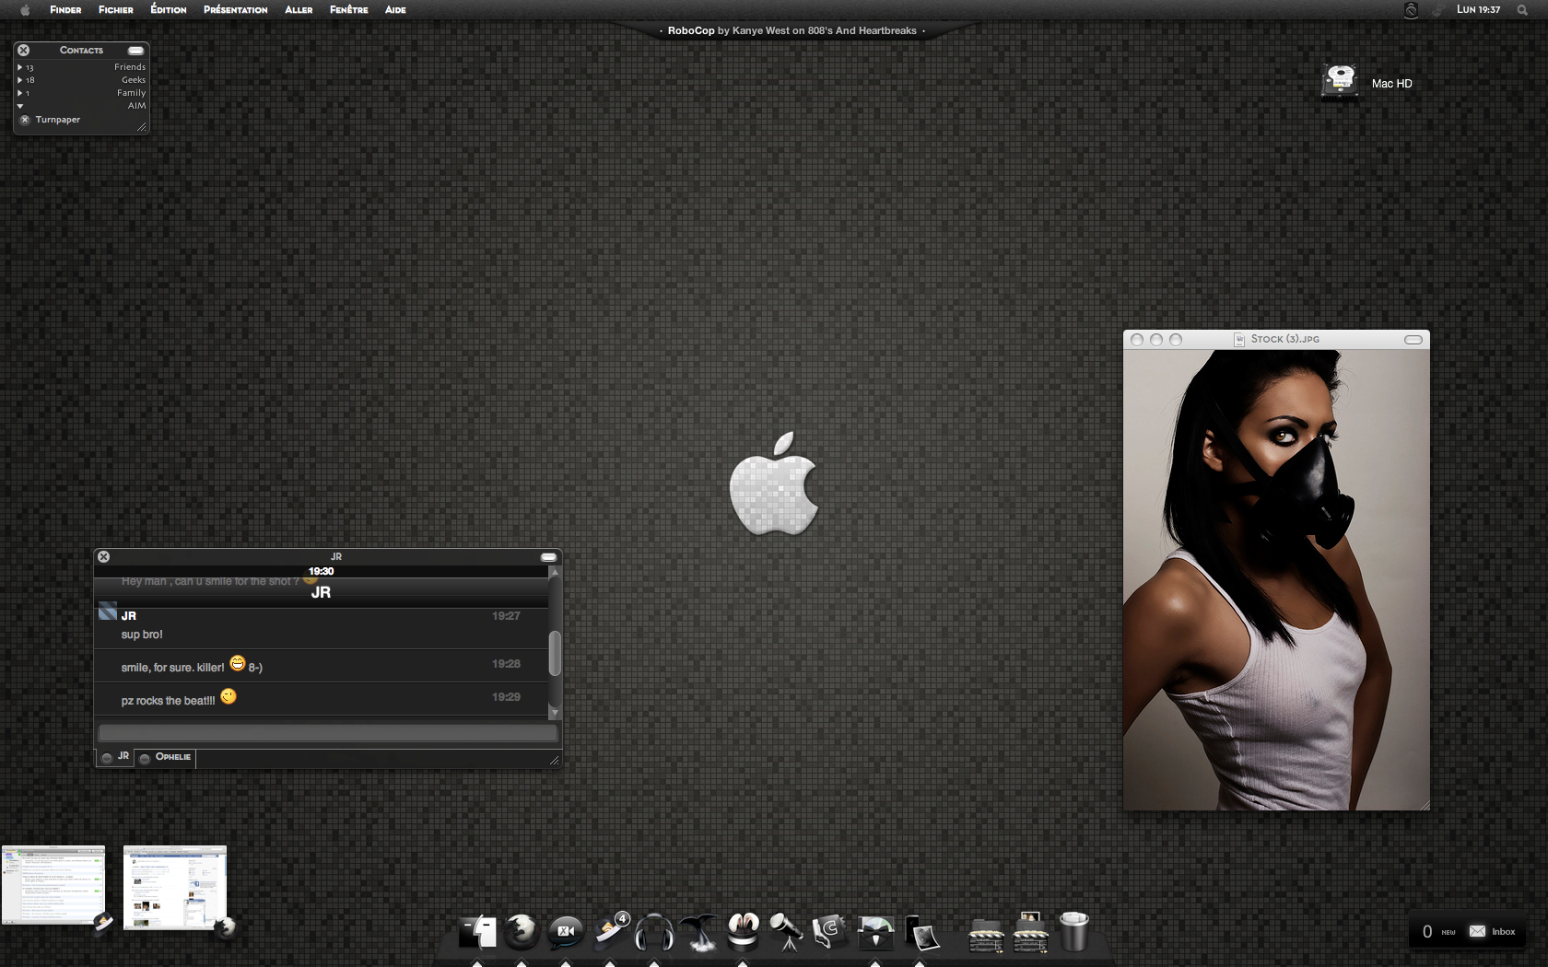Open the Présentation menu
Viewport: 1548px width, 967px height.
[236, 9]
